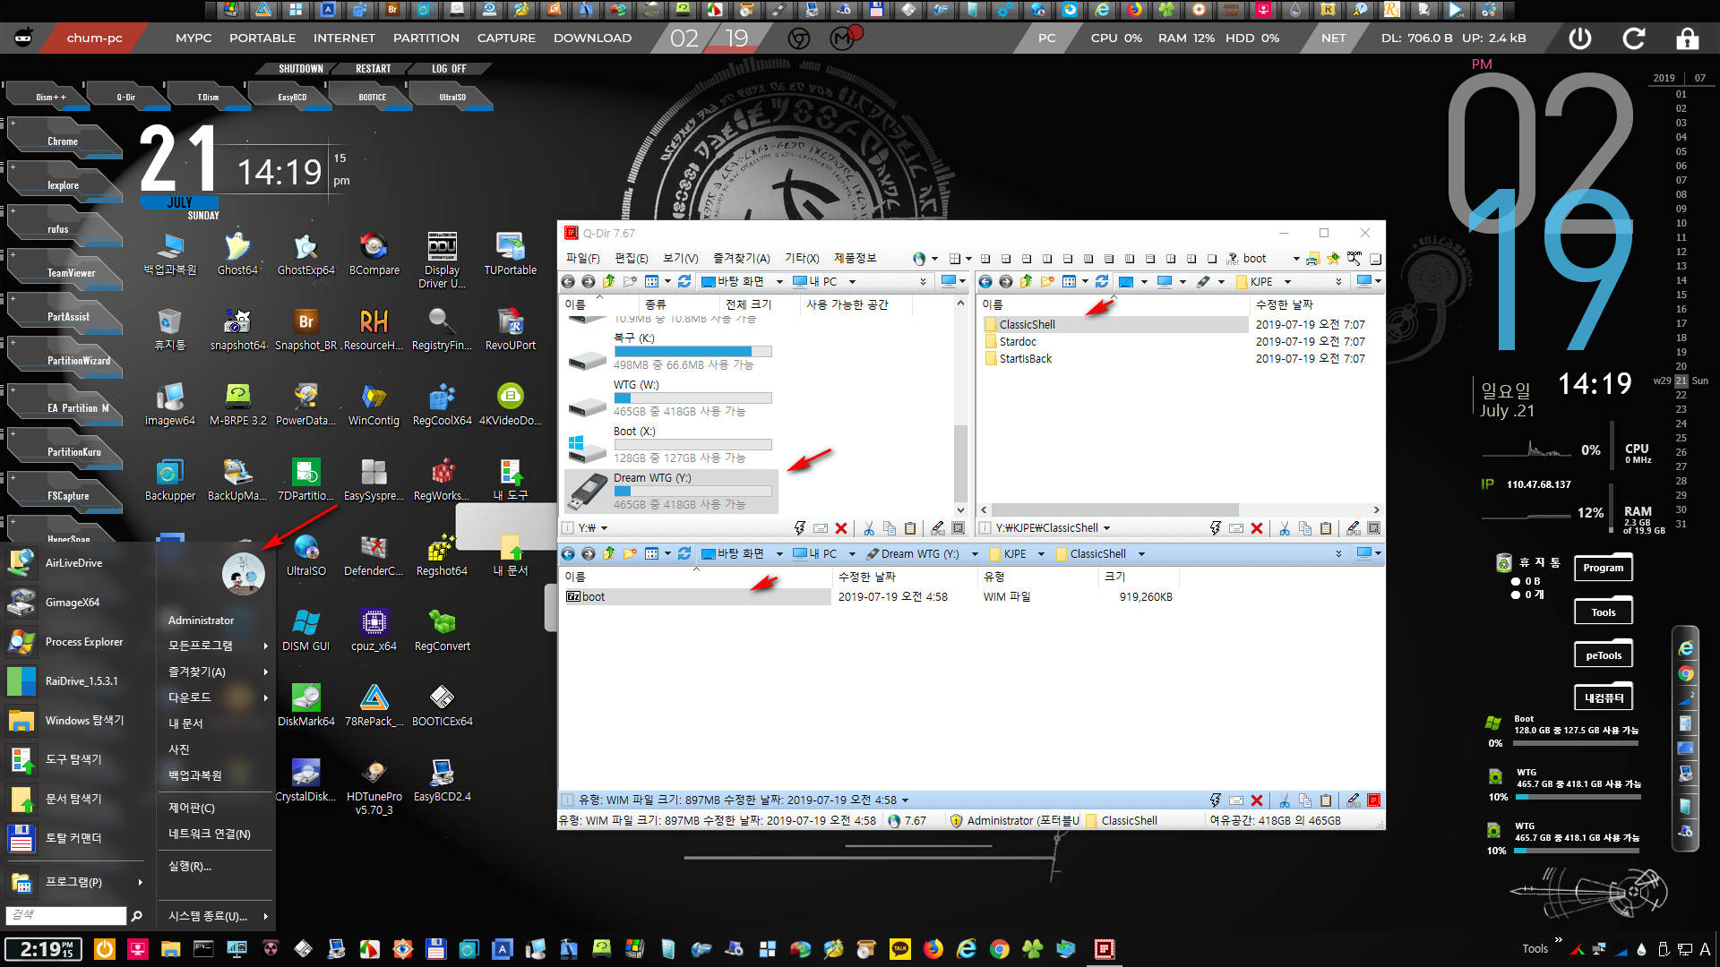Open the Ghost64 desktop icon
Image resolution: width=1720 pixels, height=967 pixels.
tap(237, 254)
